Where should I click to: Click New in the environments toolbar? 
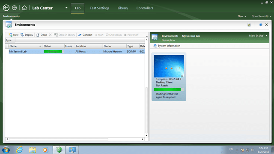[x=14, y=35]
